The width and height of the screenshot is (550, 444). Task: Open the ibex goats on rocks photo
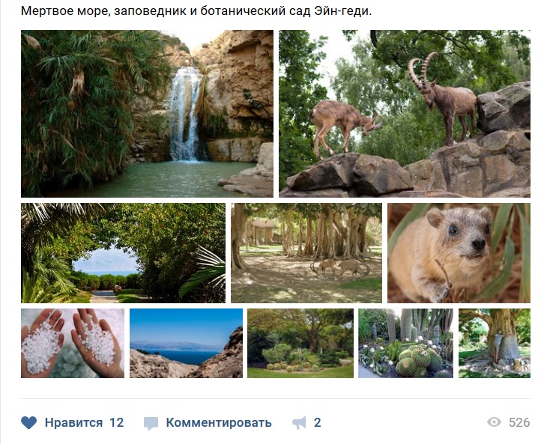pos(405,114)
